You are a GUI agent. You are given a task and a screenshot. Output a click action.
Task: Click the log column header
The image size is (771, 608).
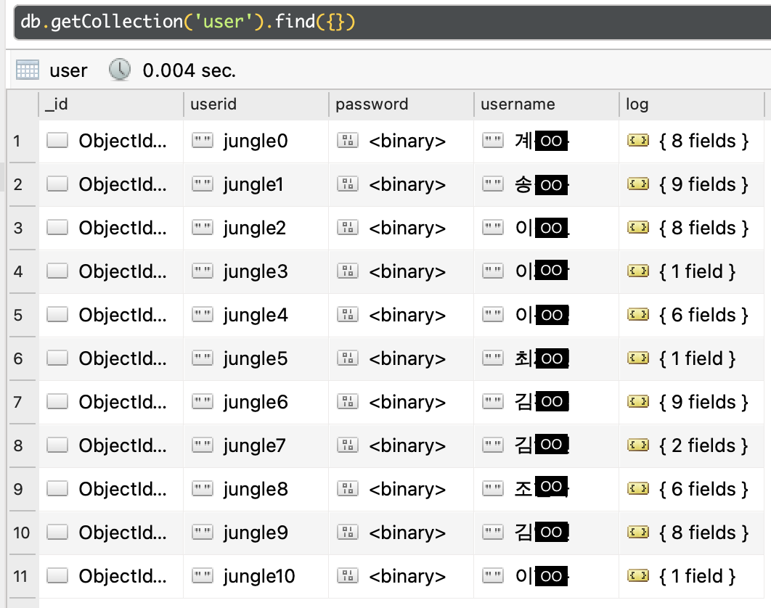point(637,104)
